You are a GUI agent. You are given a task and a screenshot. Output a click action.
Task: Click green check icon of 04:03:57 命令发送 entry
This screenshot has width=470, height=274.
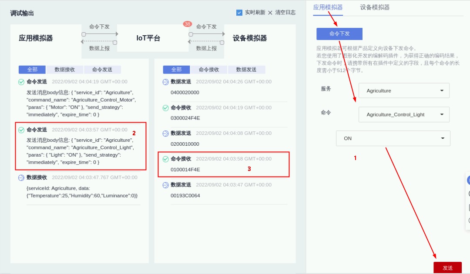point(21,130)
